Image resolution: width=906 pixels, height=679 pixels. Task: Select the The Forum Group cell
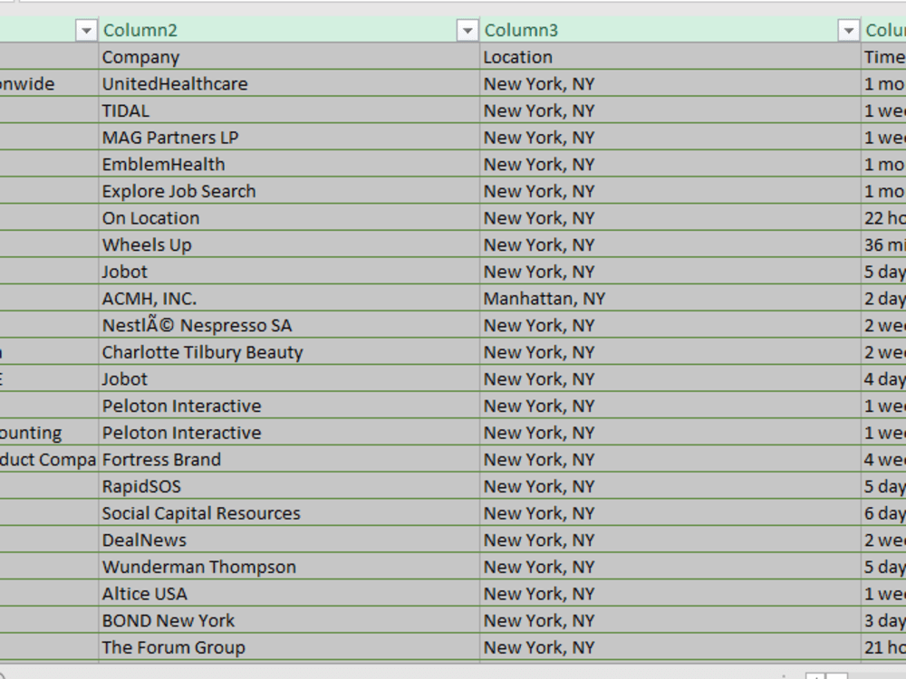[x=289, y=647]
